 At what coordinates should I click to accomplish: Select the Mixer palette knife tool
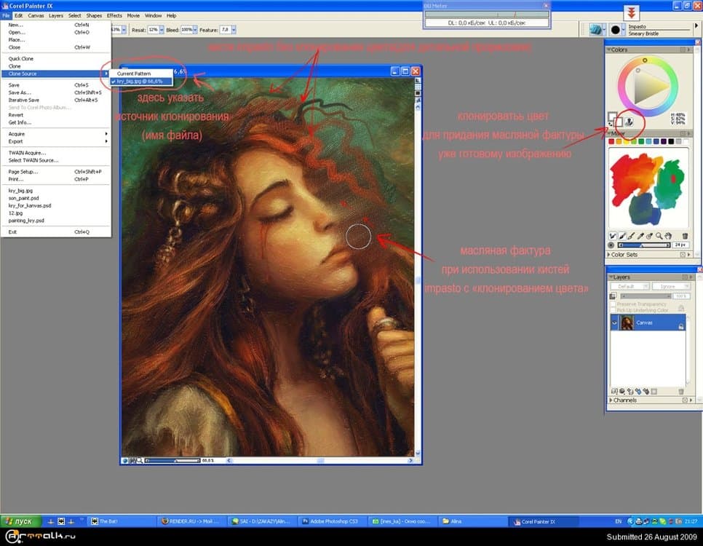click(x=631, y=236)
